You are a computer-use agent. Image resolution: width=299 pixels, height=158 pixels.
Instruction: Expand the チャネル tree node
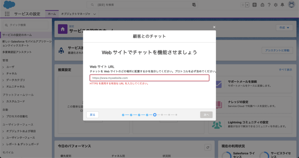3,74
